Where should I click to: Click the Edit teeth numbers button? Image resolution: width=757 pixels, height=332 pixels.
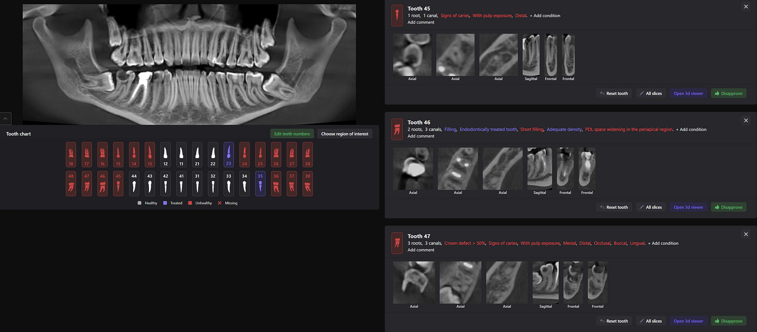click(x=292, y=133)
